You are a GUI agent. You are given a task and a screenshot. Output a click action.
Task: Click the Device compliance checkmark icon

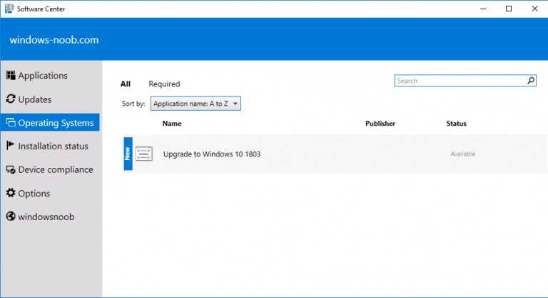(x=11, y=169)
